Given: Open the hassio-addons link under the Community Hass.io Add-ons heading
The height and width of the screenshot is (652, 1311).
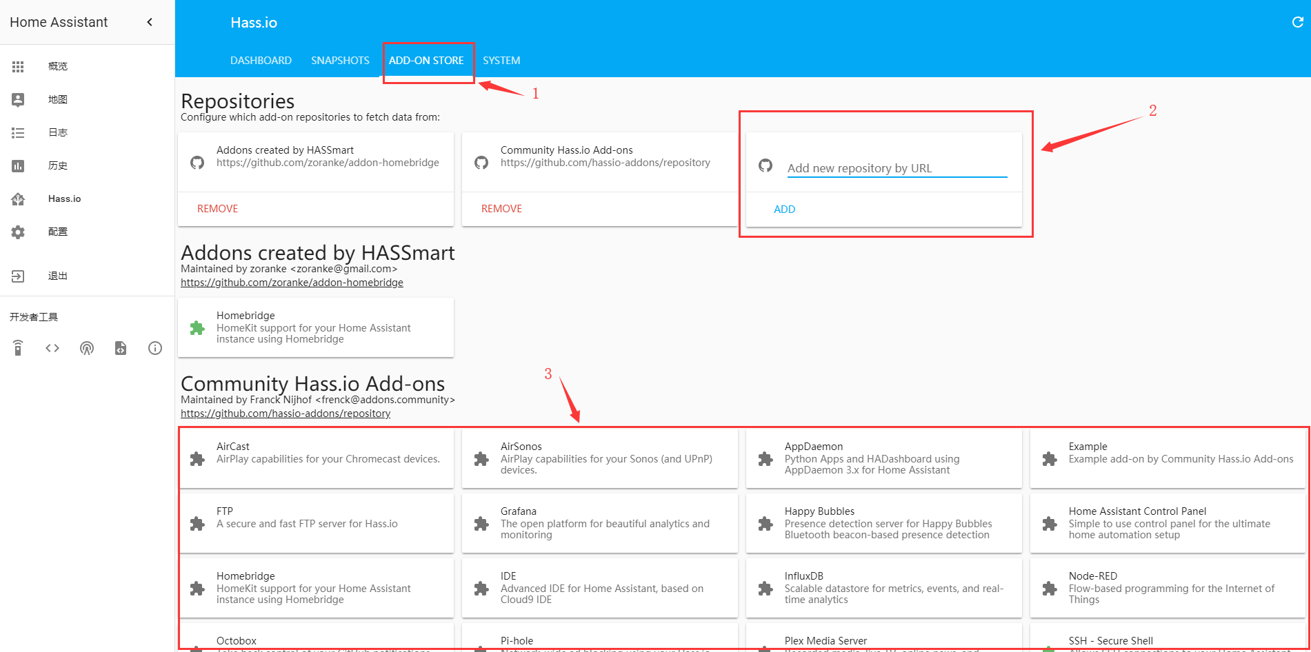Looking at the screenshot, I should [x=286, y=414].
